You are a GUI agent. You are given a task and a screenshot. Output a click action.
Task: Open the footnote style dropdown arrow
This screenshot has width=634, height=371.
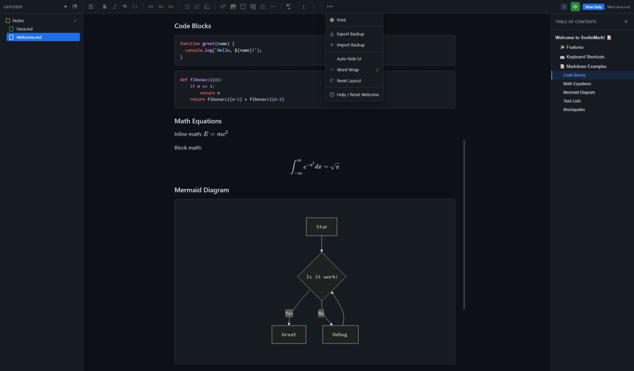tap(295, 6)
